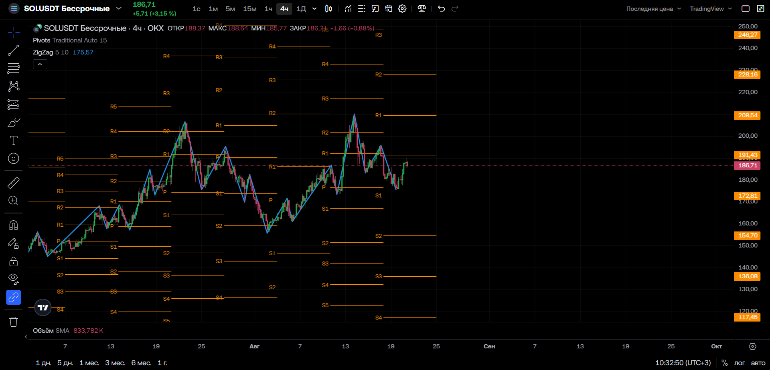Viewport: 770px width, 370px height.
Task: Open chart settings gear icon
Action: pyautogui.click(x=402, y=8)
